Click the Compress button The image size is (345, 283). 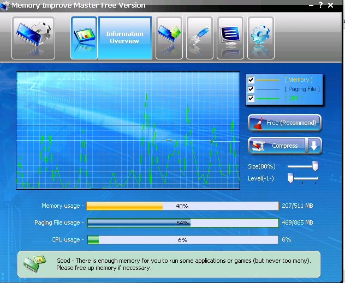tap(277, 146)
